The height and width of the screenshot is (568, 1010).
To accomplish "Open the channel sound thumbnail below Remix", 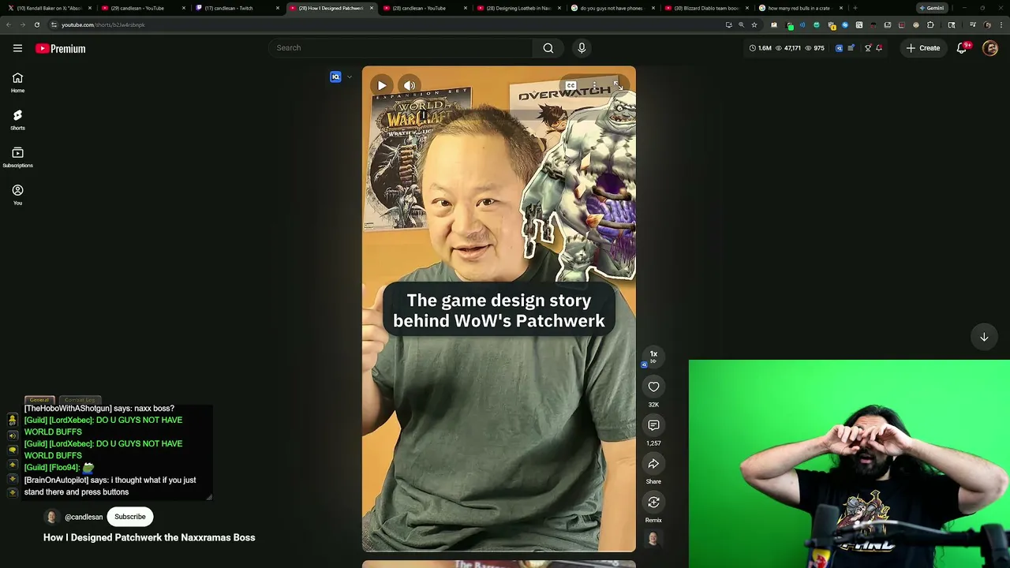I will 653,539.
